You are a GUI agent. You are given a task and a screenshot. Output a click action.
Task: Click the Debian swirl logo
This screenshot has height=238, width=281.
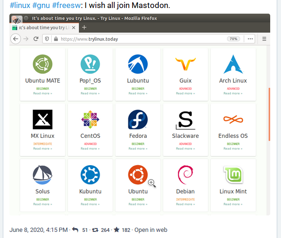click(186, 175)
